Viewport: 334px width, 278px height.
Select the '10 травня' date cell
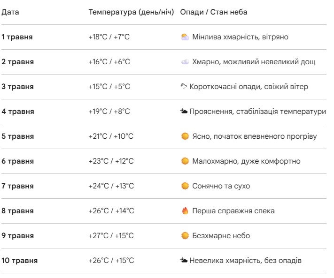[19, 261]
